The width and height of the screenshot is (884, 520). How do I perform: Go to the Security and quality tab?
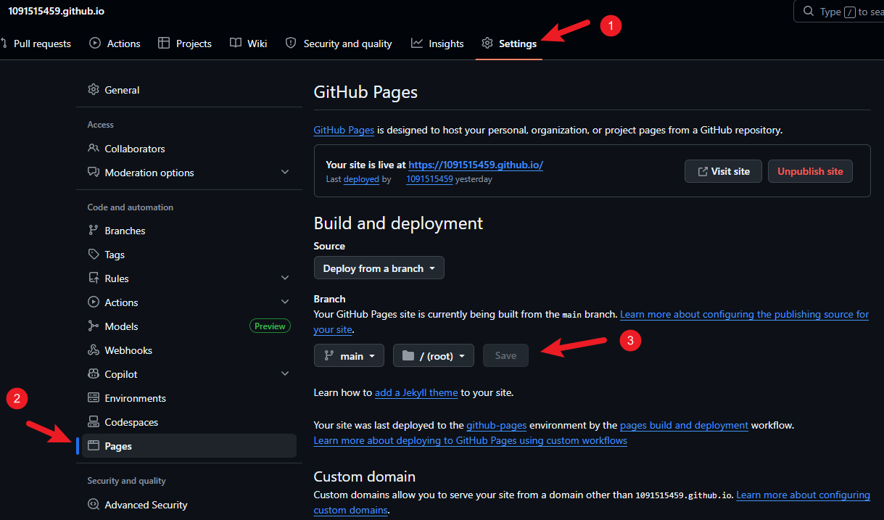pyautogui.click(x=339, y=44)
